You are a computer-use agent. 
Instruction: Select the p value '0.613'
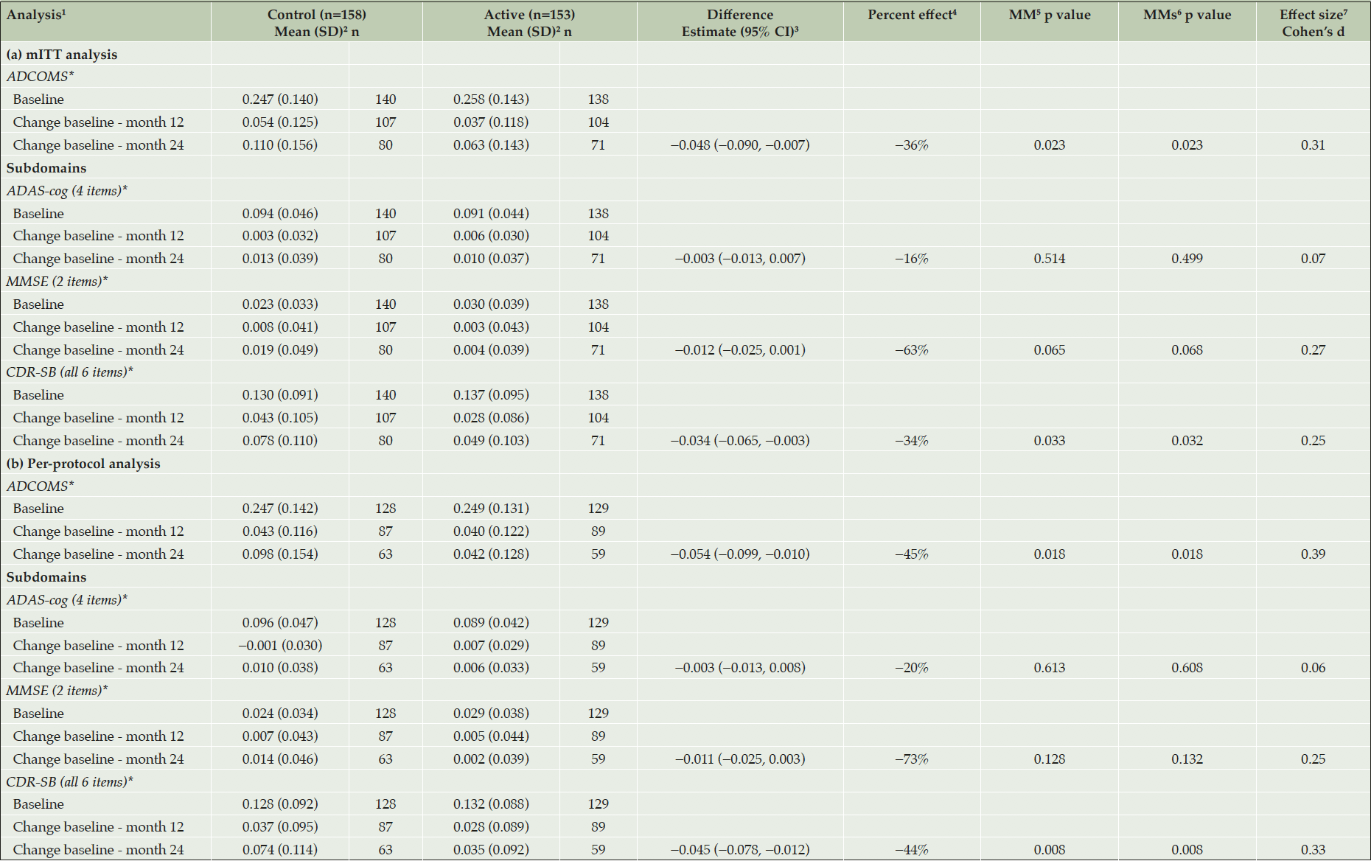[x=1050, y=668]
